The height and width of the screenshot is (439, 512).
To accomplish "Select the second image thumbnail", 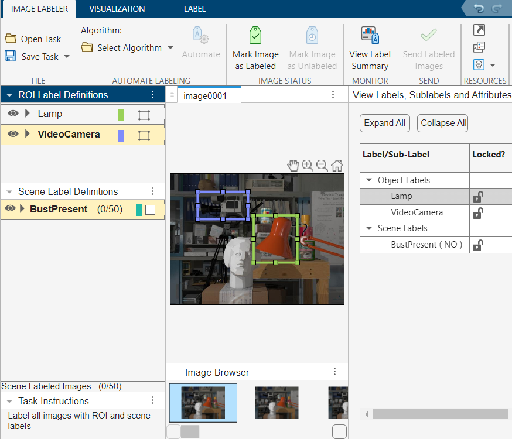I will [x=277, y=403].
